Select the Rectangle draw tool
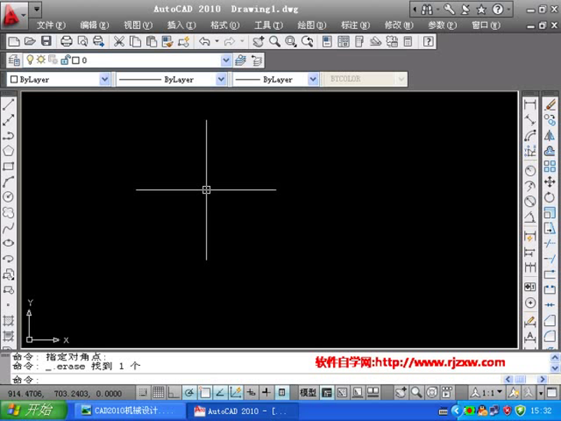 pyautogui.click(x=8, y=166)
